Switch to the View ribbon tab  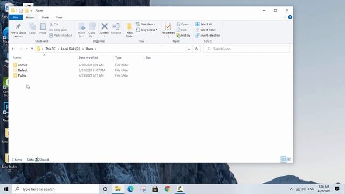59,17
